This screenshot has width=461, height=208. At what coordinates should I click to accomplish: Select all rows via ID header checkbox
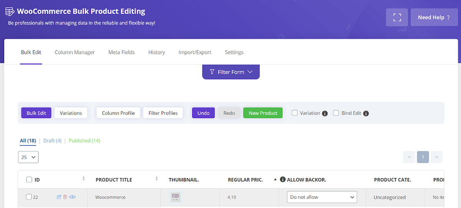29,179
